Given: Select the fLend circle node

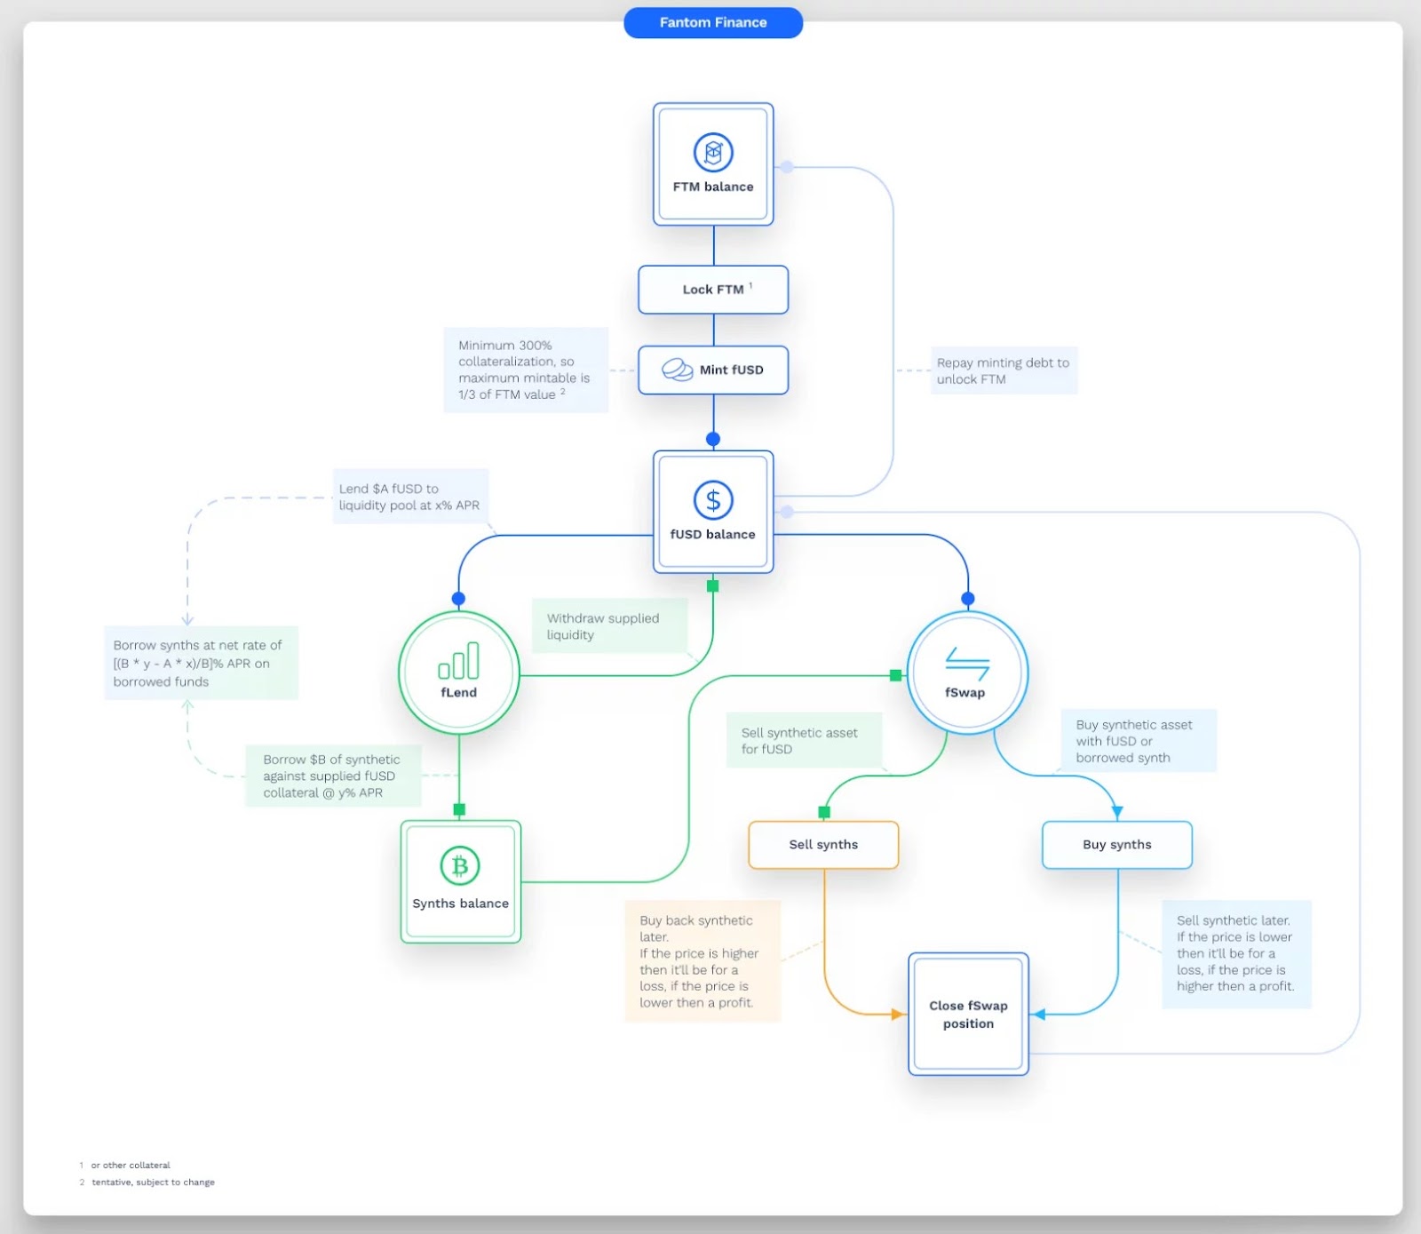Looking at the screenshot, I should coord(459,673).
